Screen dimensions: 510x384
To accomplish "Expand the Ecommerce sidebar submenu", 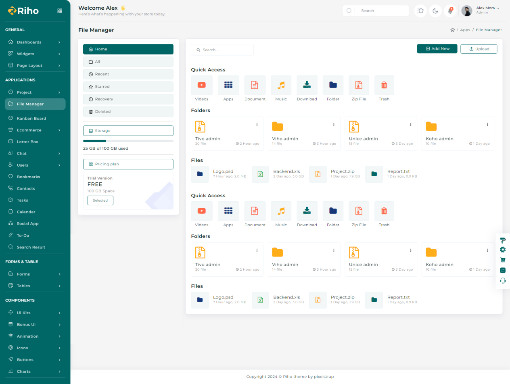I will pos(35,130).
